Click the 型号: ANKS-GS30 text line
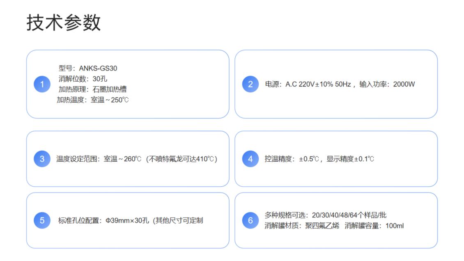This screenshot has height=261, width=464. [88, 69]
